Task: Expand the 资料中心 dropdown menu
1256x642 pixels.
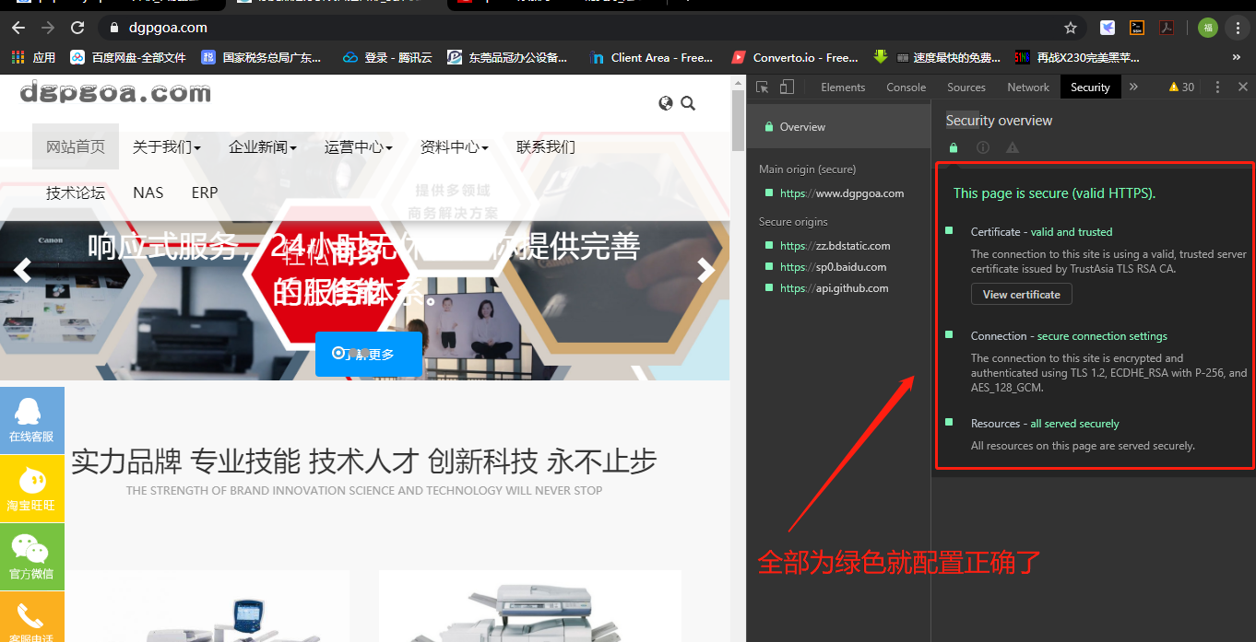Action: click(x=455, y=146)
